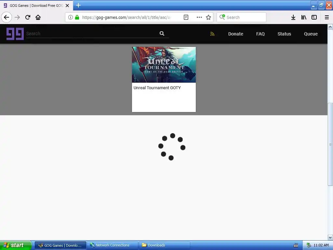Click the vertical scrollbar thumb
333x250 pixels.
point(330,144)
